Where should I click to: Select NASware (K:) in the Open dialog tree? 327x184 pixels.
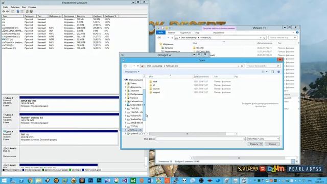pyautogui.click(x=136, y=130)
